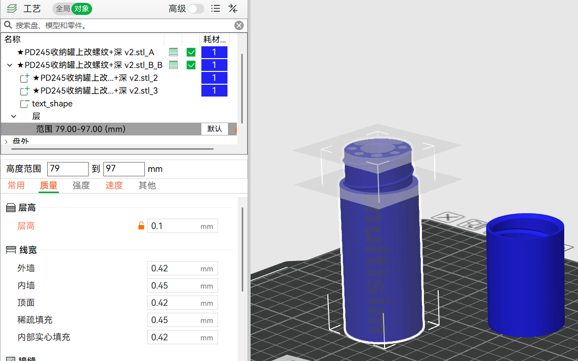Expand the 盘外 tree node
The height and width of the screenshot is (361, 578).
(6, 142)
